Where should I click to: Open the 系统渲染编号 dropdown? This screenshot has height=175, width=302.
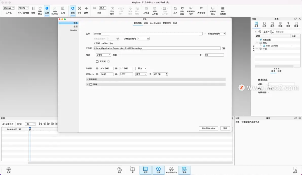tap(216, 34)
